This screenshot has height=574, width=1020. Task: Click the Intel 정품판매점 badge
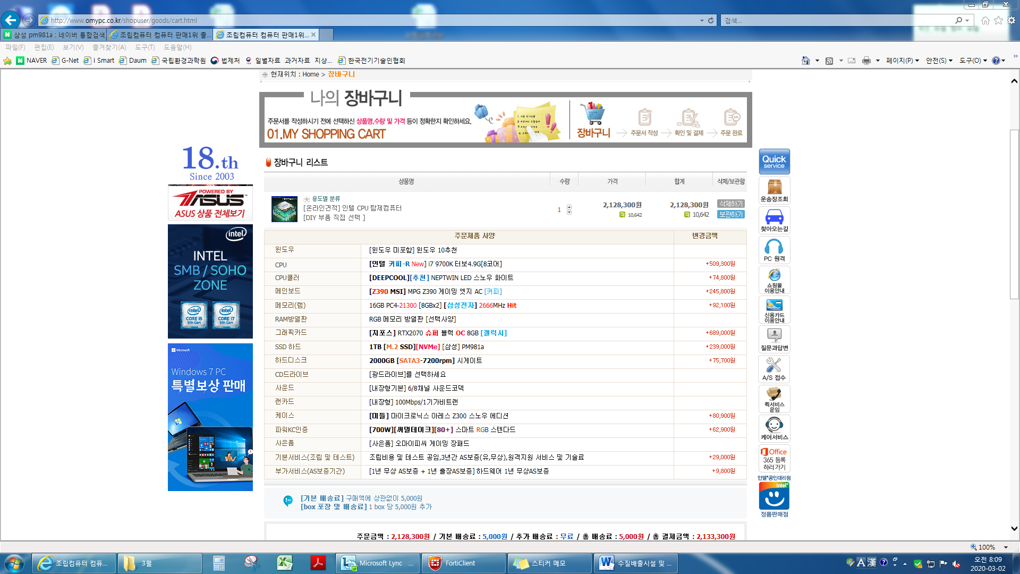point(774,496)
